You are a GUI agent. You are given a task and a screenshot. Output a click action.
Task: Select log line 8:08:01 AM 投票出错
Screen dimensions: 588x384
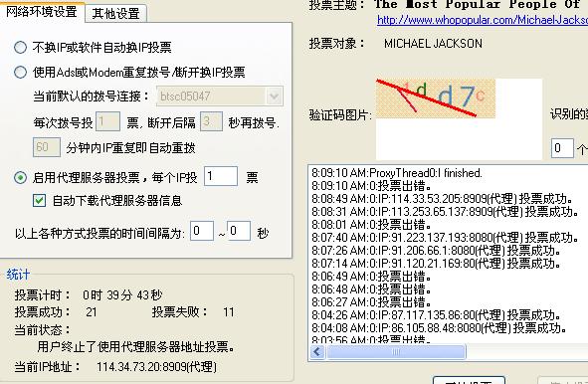pos(371,225)
